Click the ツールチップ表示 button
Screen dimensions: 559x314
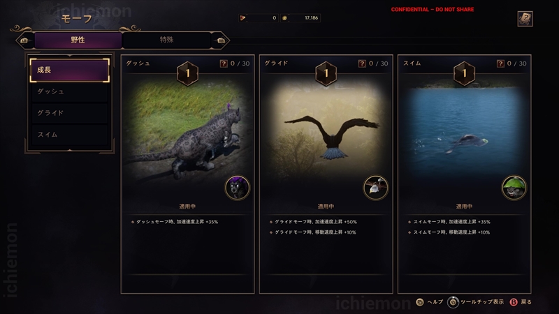476,302
